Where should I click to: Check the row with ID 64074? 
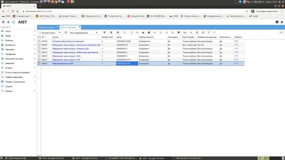(39, 48)
